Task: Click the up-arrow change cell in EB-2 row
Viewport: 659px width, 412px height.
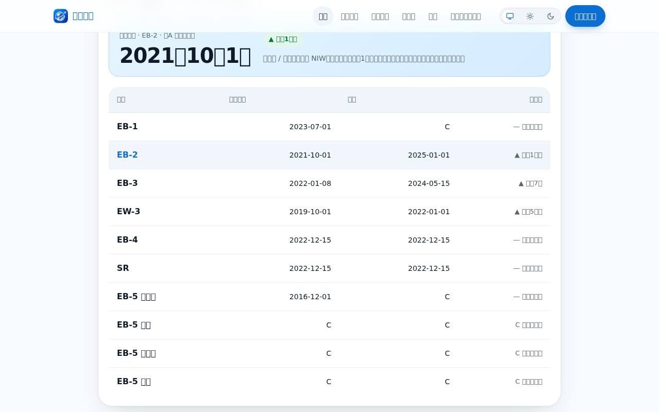Action: pos(528,155)
